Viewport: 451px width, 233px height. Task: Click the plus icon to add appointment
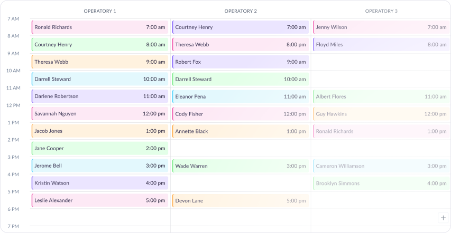(443, 218)
